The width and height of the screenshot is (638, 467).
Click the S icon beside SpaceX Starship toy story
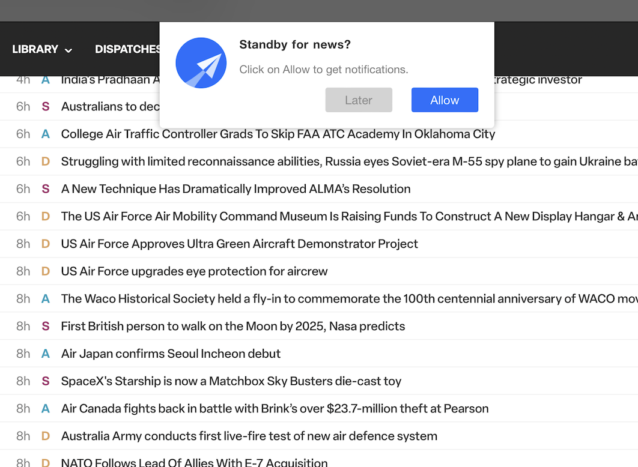pyautogui.click(x=46, y=381)
